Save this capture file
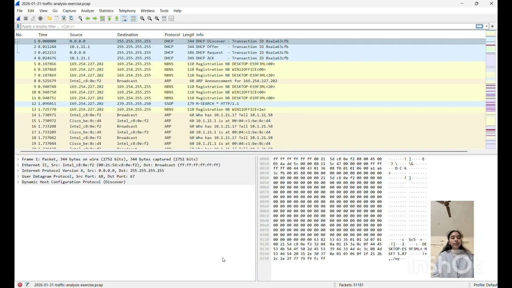 tap(57, 18)
